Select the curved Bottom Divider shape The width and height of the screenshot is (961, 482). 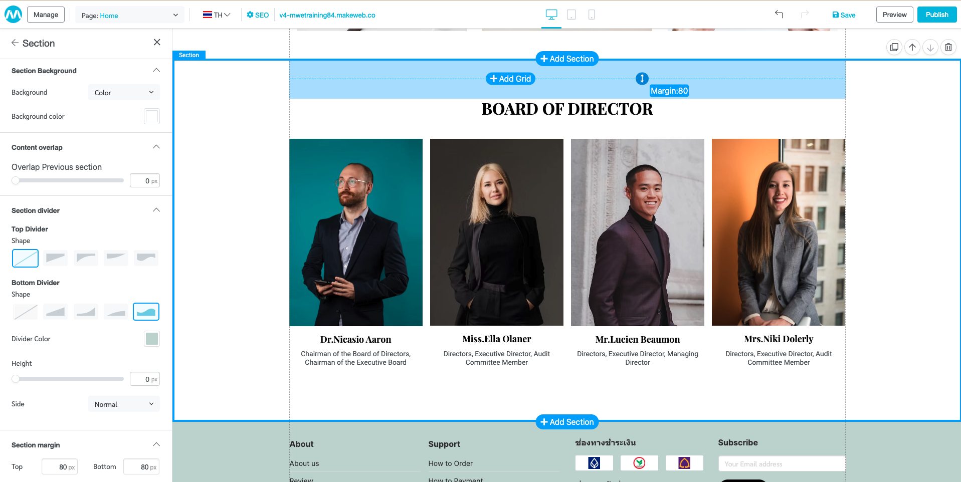click(x=145, y=311)
